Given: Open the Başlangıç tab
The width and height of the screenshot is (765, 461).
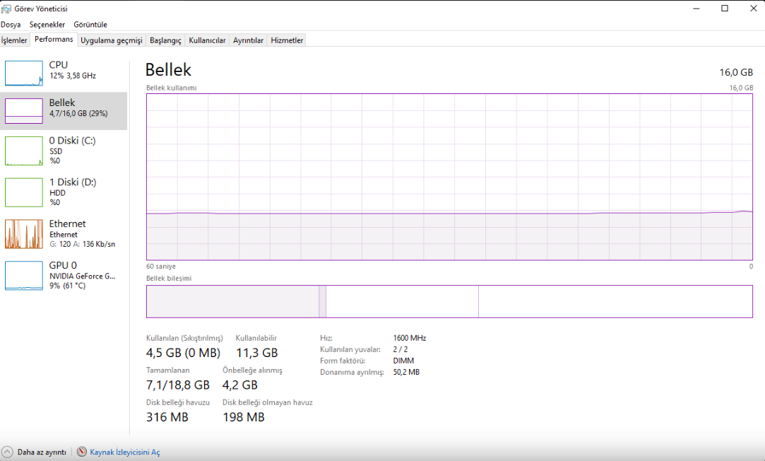Looking at the screenshot, I should [x=165, y=40].
